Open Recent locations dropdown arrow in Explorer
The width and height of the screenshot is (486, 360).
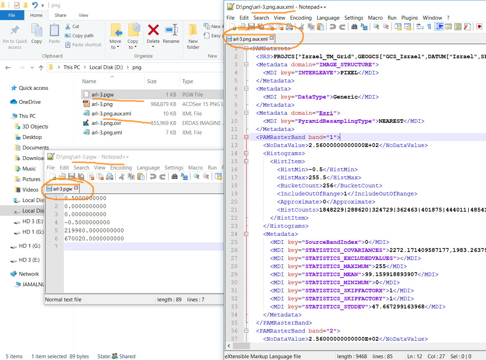tap(32, 67)
